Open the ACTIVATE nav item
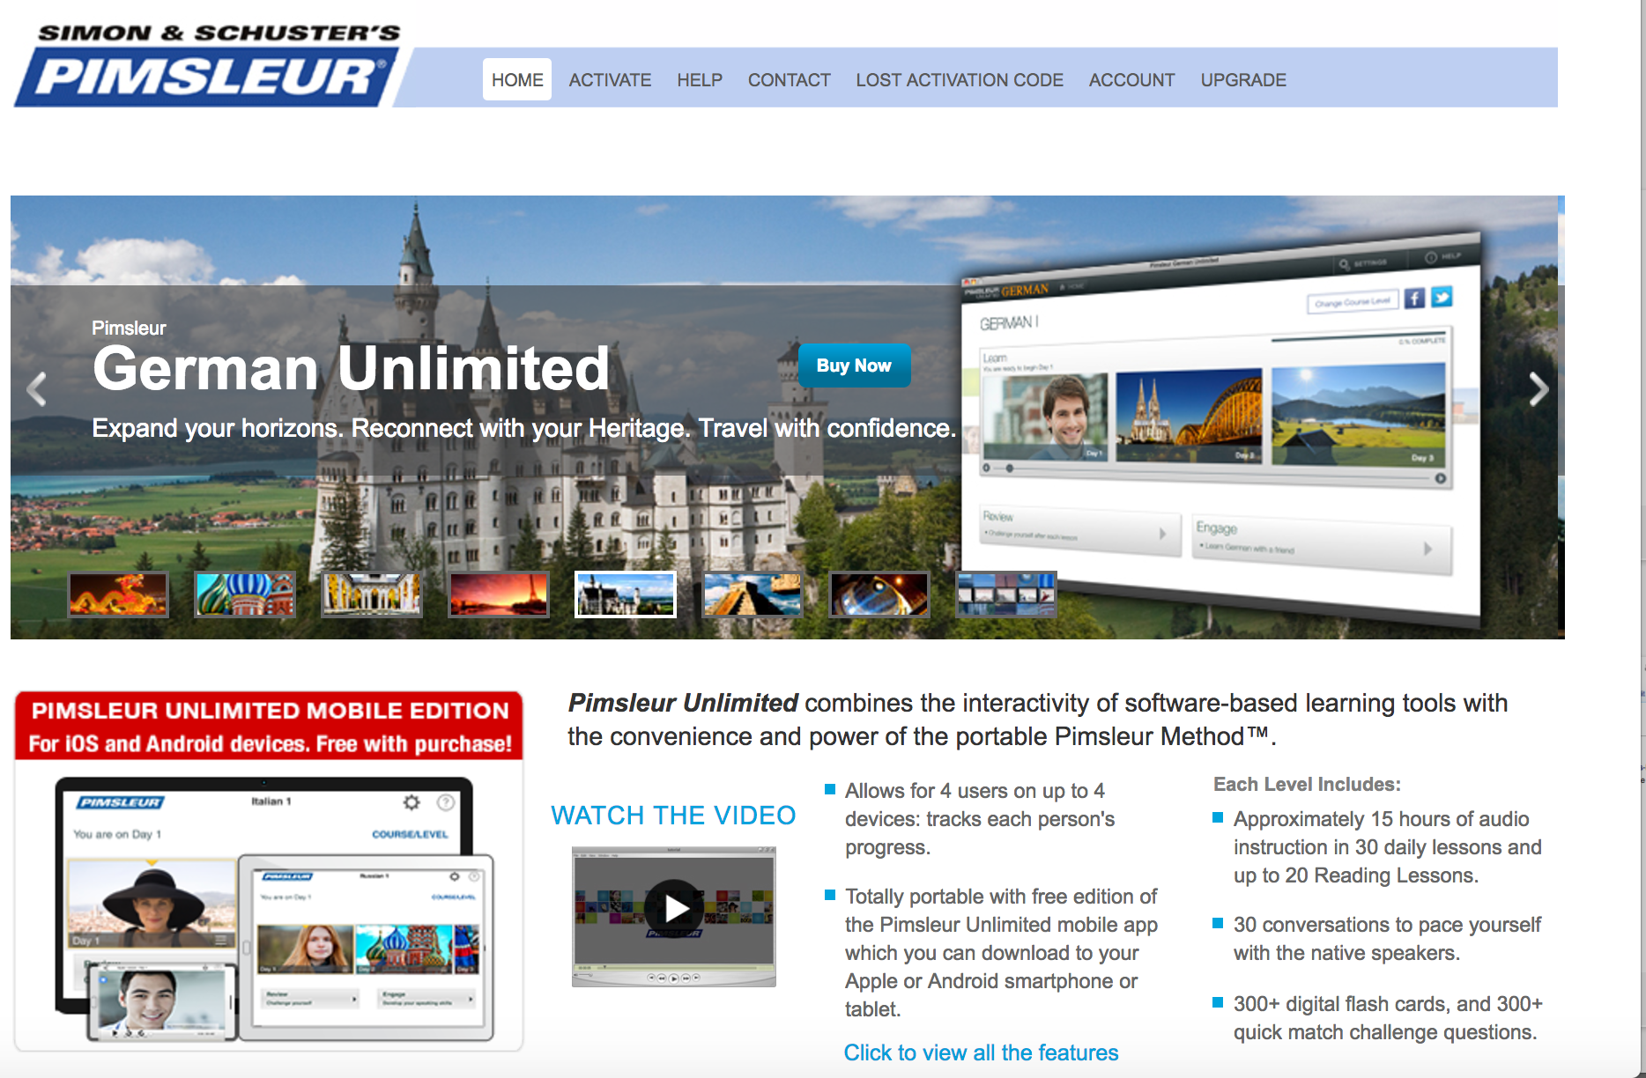Screen dimensions: 1646x1078 (610, 80)
